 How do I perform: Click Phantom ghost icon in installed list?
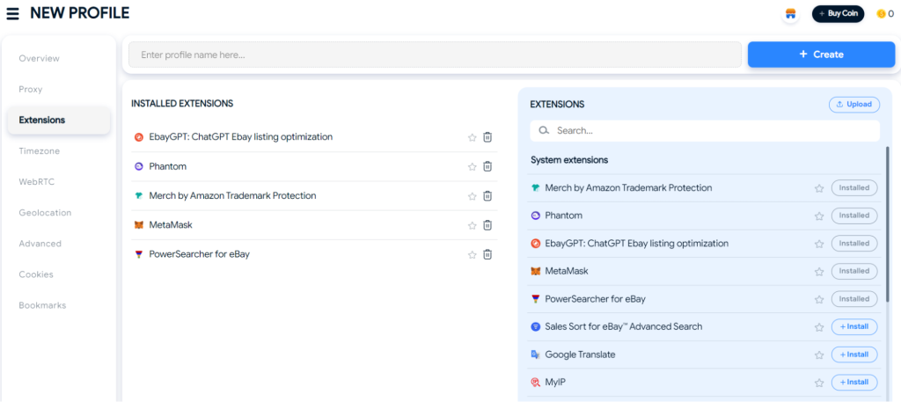pyautogui.click(x=138, y=166)
